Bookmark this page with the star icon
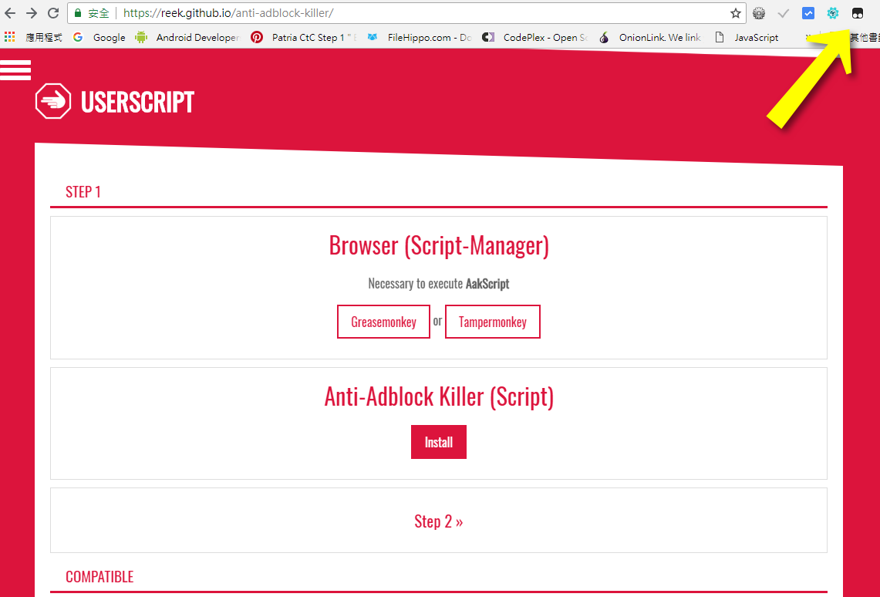This screenshot has width=880, height=597. pos(735,13)
